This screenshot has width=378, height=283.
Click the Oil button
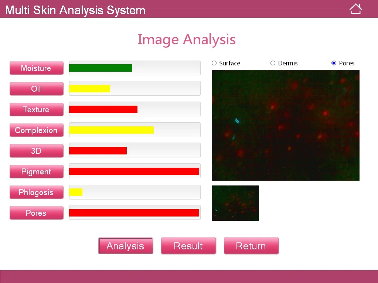(37, 89)
